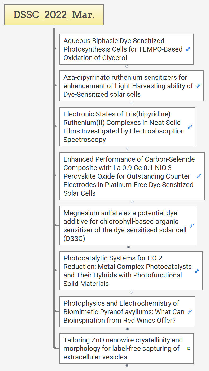Viewport: 209px width, 371px height.
Task: Open link icon on Photocatalytic Systems node
Action: 197,271
